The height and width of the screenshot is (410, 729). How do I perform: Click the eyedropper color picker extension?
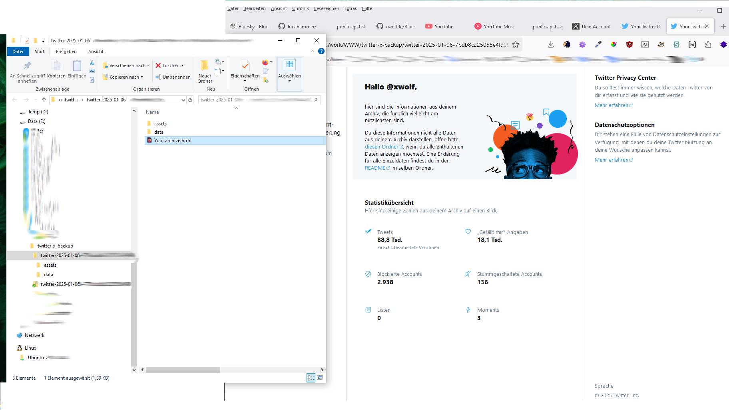pyautogui.click(x=598, y=45)
